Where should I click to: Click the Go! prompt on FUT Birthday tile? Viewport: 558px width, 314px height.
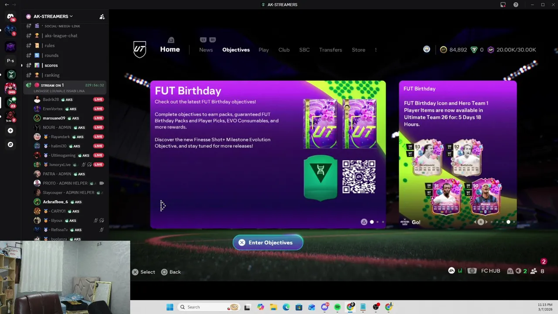pyautogui.click(x=411, y=222)
